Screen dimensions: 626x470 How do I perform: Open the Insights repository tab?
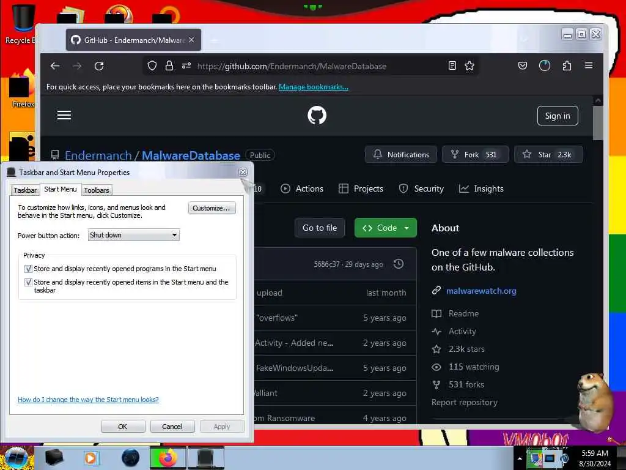point(481,188)
